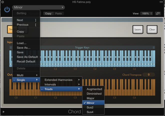The height and width of the screenshot is (116, 165).
Task: Click the Chord Transpose value field
Action: pos(149,75)
